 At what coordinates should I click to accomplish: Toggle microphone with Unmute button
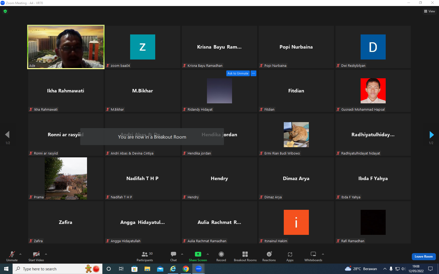point(12,257)
